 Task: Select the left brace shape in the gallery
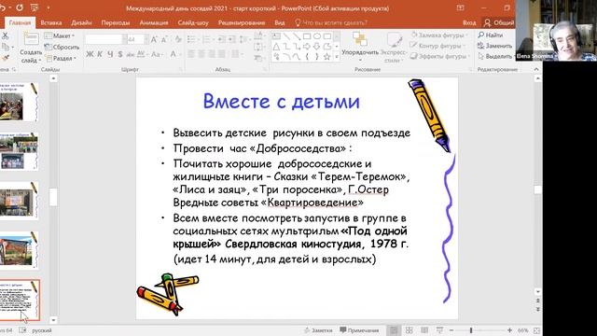[307, 57]
